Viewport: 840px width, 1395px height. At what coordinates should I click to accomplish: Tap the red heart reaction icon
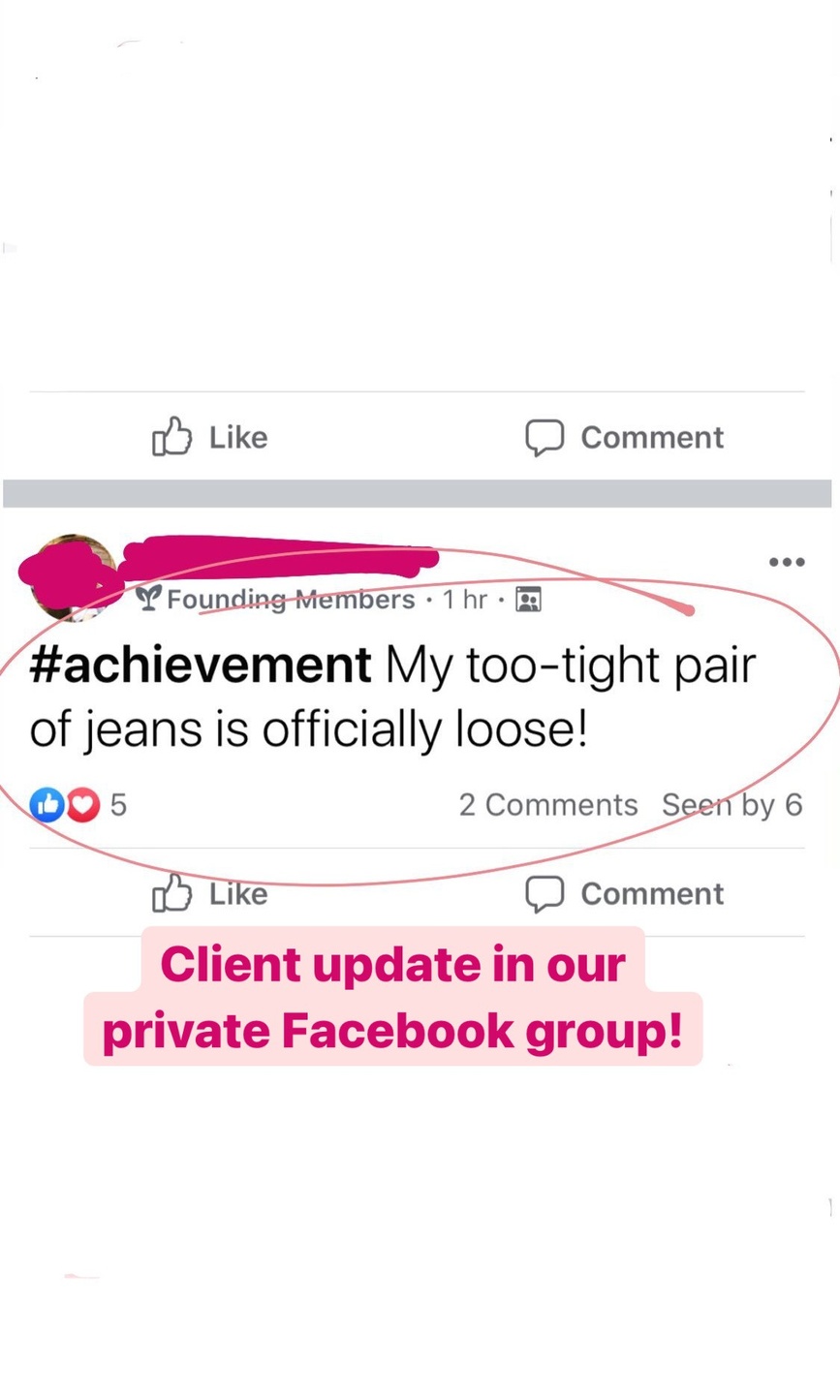82,804
